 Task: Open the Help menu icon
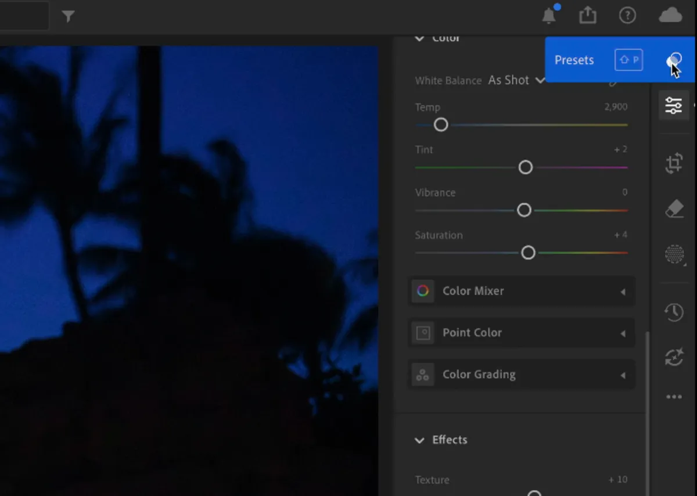tap(628, 15)
